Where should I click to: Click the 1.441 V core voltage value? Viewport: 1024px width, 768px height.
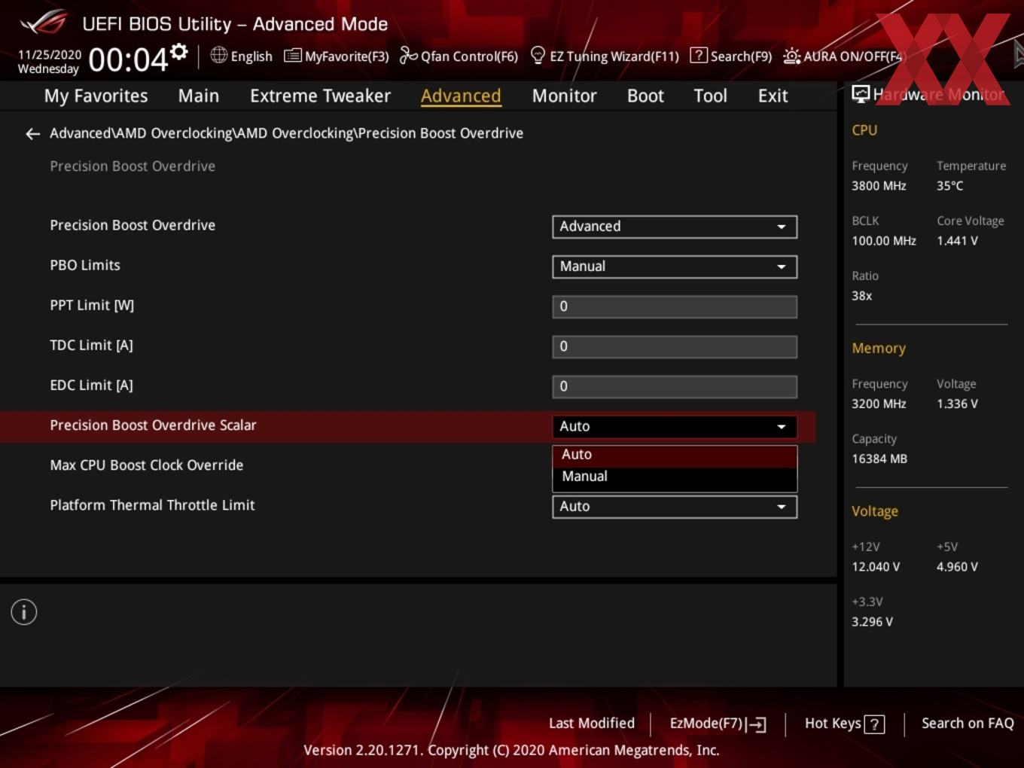tap(957, 241)
